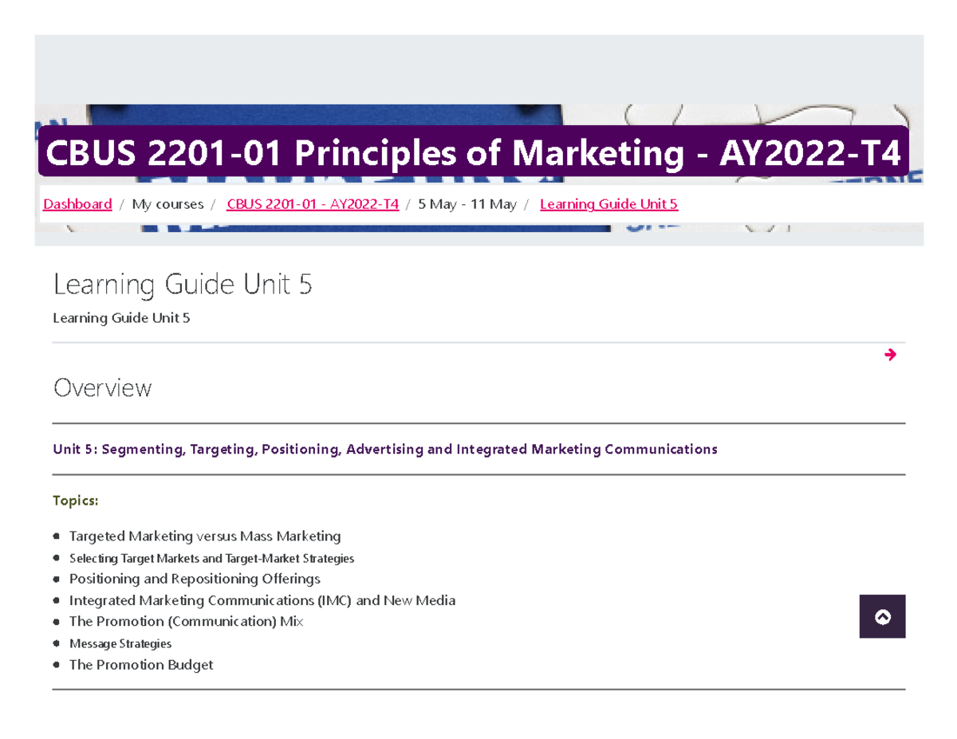
Task: Select the Targeted Marketing versus Mass Marketing topic
Action: point(205,536)
